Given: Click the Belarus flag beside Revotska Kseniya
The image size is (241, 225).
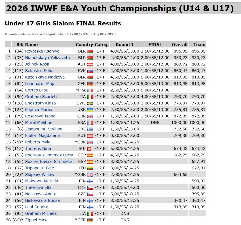Looking at the screenshot, I should (90, 51).
